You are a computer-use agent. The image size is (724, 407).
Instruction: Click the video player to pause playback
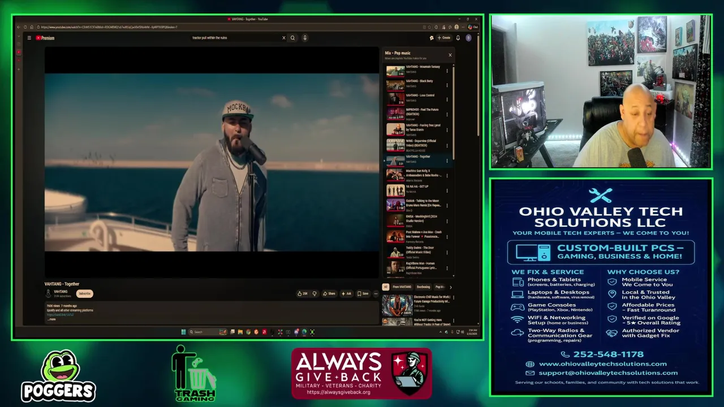pos(212,162)
